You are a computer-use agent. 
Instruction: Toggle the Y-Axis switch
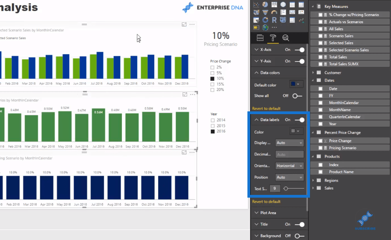pyautogui.click(x=299, y=61)
